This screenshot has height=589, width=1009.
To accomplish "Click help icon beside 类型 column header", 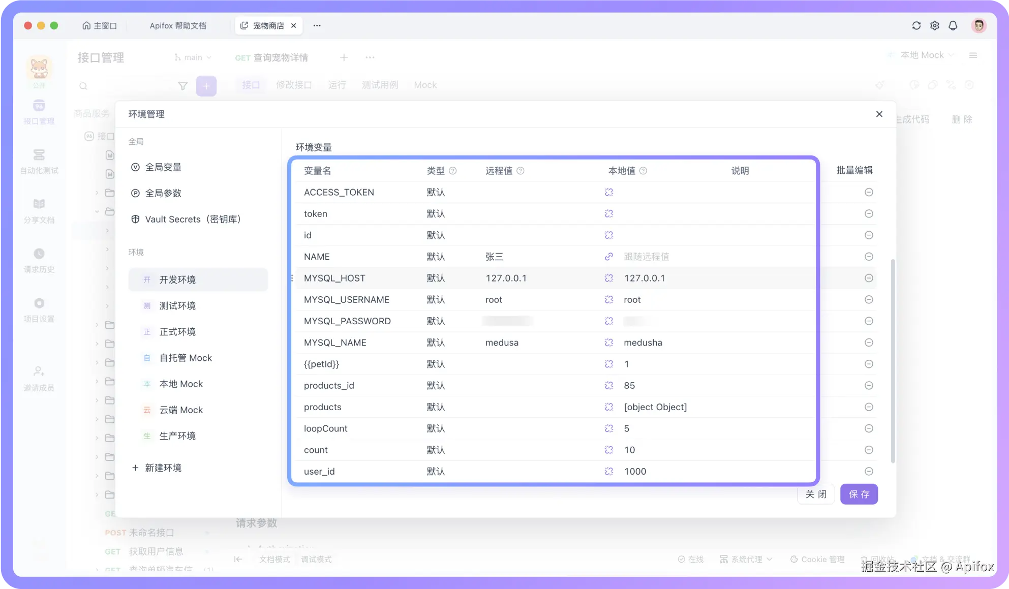I will coord(452,171).
